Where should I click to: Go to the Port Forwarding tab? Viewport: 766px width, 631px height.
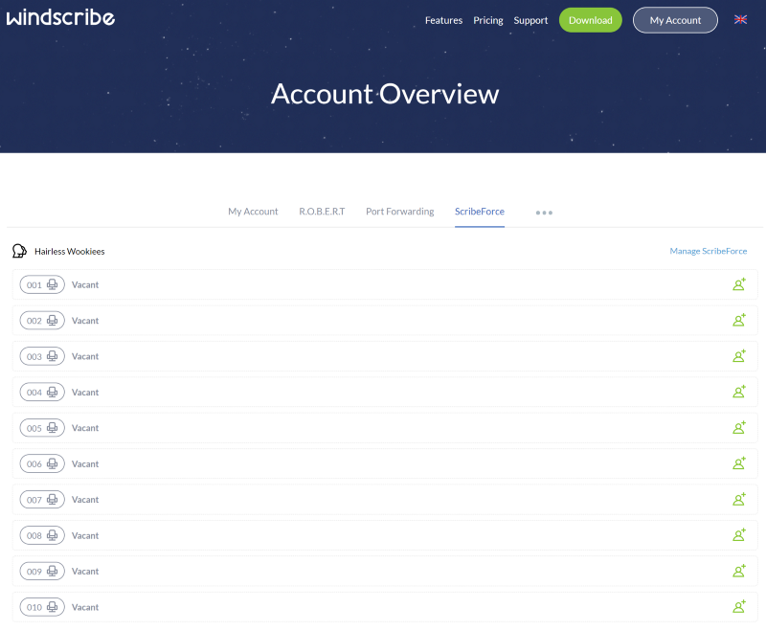399,212
